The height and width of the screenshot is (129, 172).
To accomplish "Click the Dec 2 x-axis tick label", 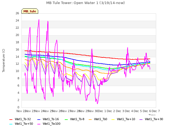I will [x=111, y=111].
